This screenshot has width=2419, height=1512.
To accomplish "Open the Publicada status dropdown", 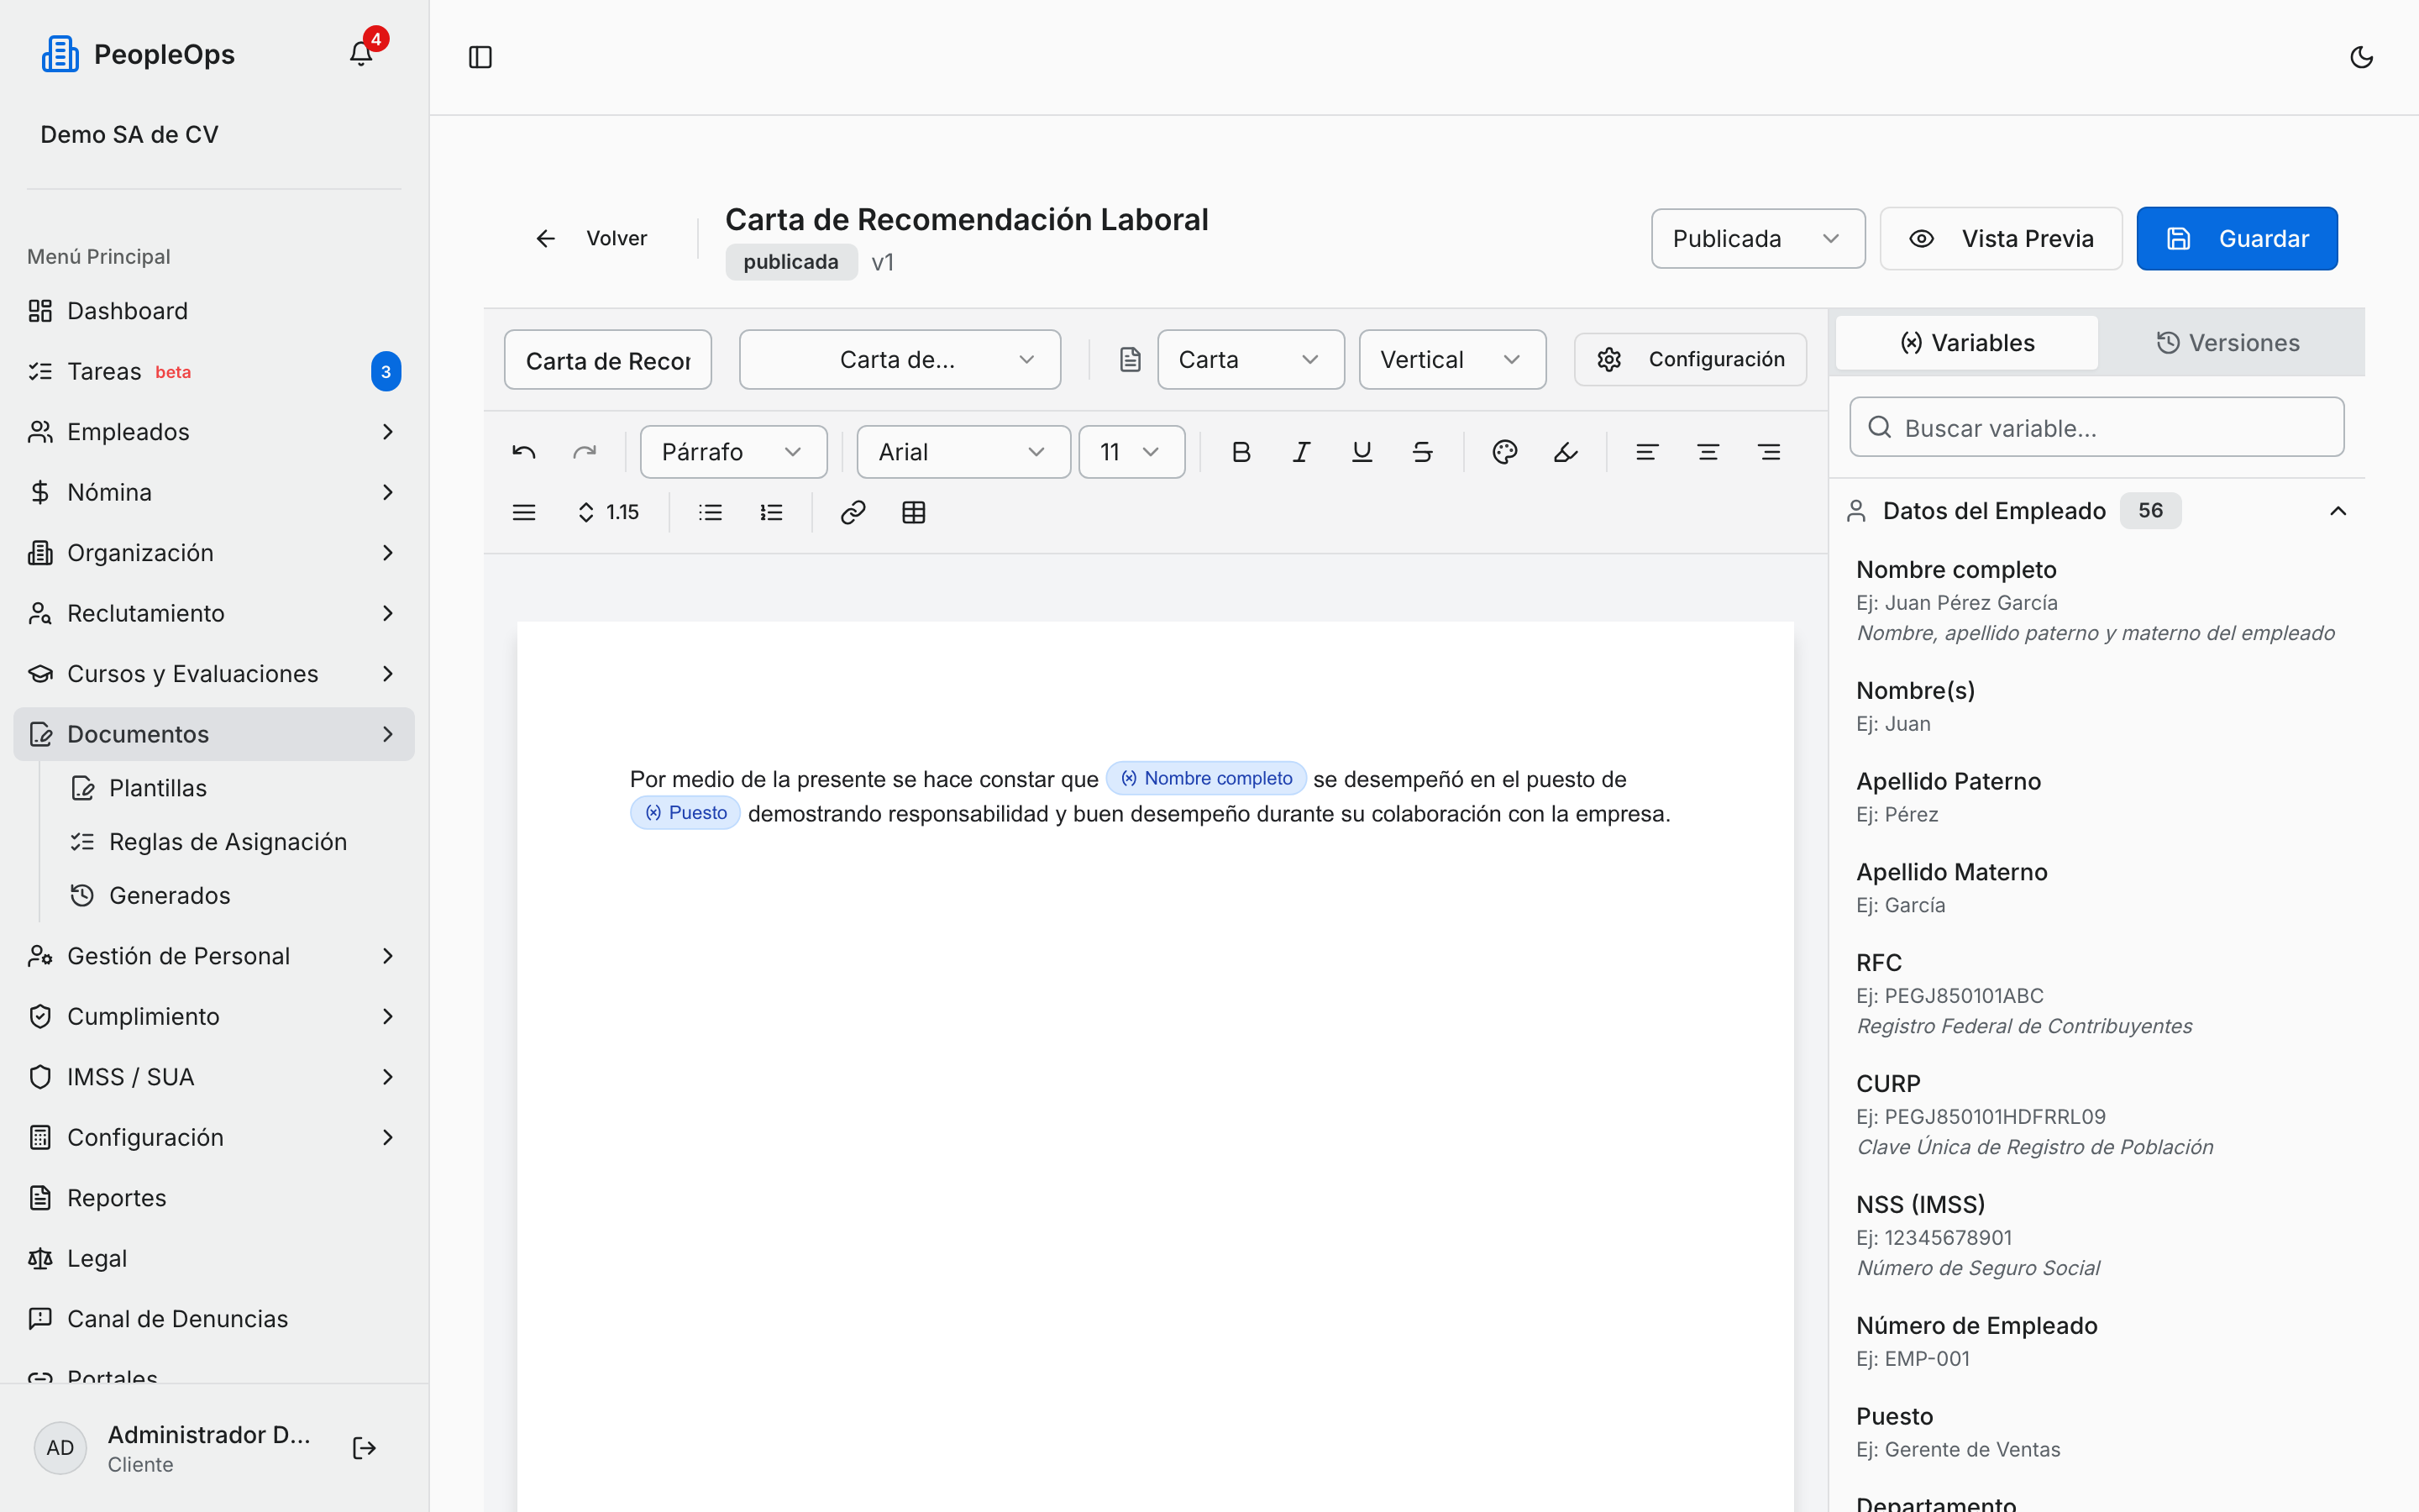I will click(x=1757, y=239).
